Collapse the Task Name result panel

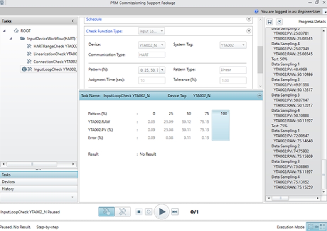[x=259, y=95]
